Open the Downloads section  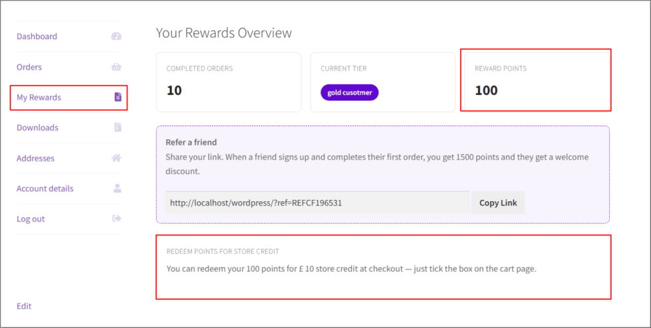pyautogui.click(x=37, y=127)
